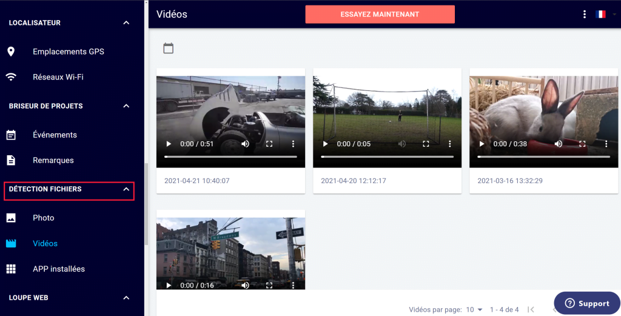Open the videos per page dropdown

click(474, 310)
